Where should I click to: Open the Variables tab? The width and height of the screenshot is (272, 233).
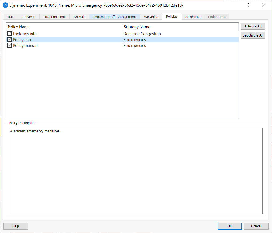pyautogui.click(x=151, y=16)
